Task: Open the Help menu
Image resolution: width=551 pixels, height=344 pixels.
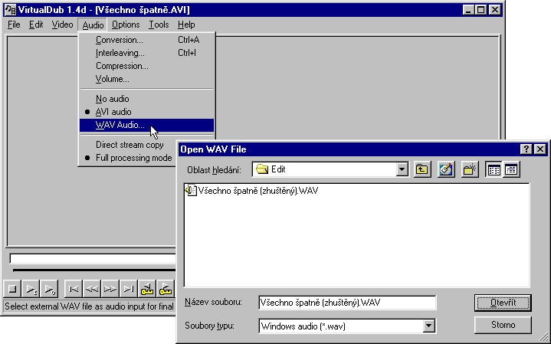Action: coord(186,25)
